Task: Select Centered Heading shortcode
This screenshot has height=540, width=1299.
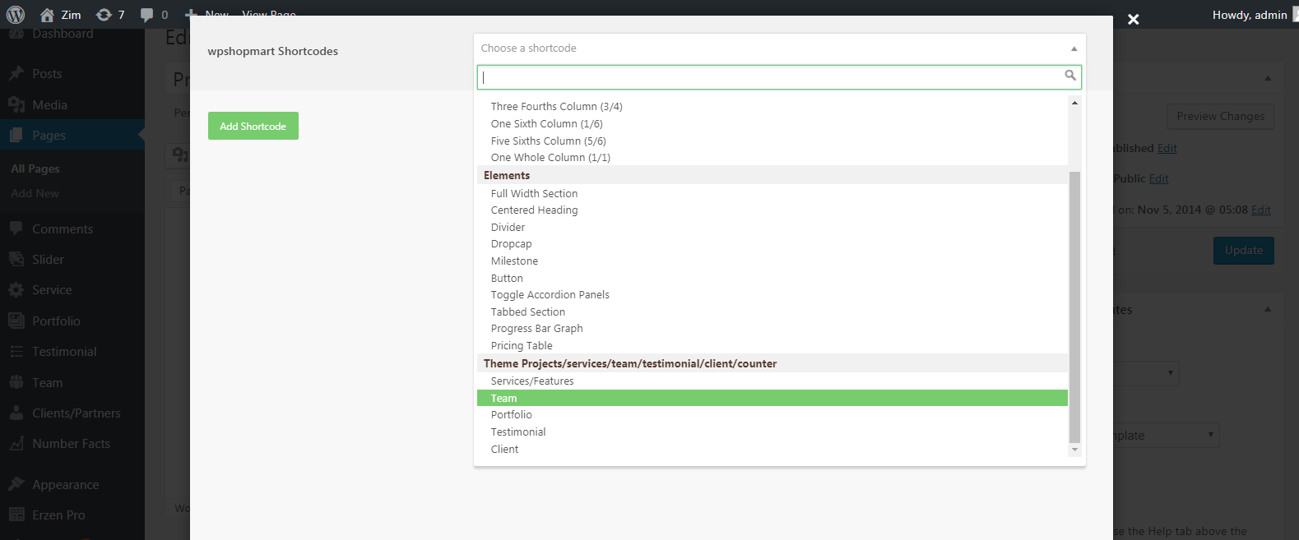Action: click(x=772, y=210)
